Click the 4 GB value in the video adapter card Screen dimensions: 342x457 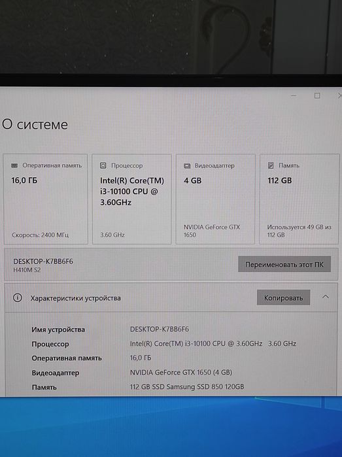coord(192,180)
